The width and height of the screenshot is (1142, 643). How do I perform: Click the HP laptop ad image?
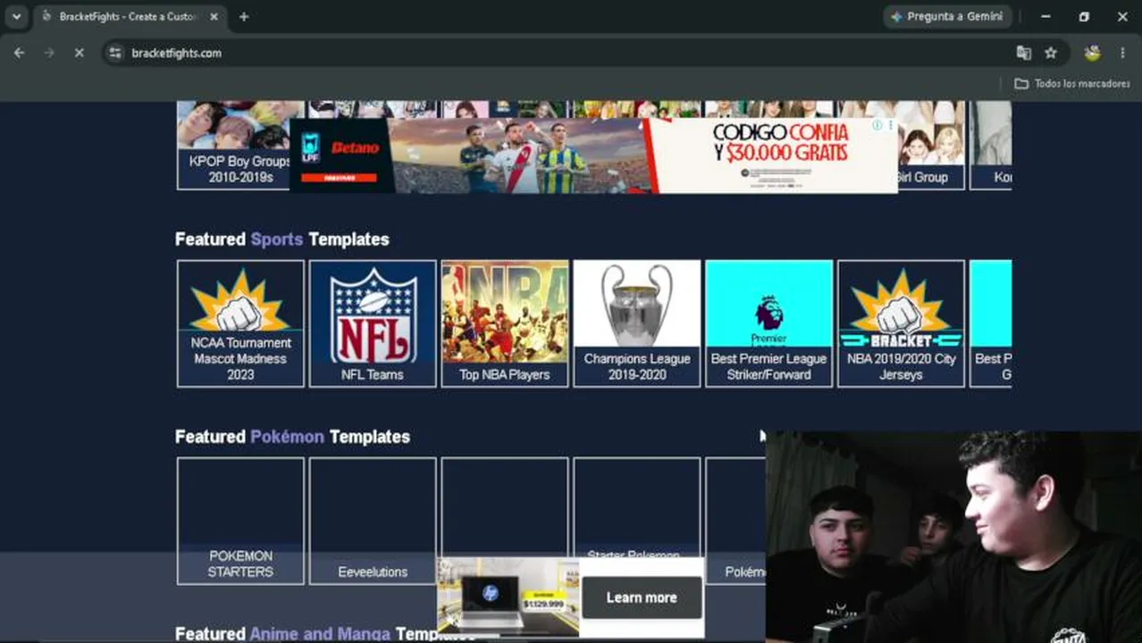[508, 597]
